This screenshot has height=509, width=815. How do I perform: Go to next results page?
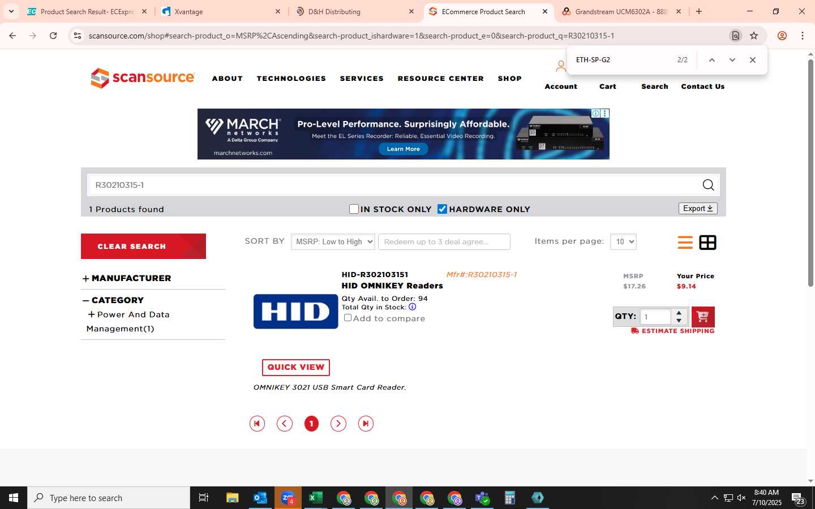pos(338,424)
